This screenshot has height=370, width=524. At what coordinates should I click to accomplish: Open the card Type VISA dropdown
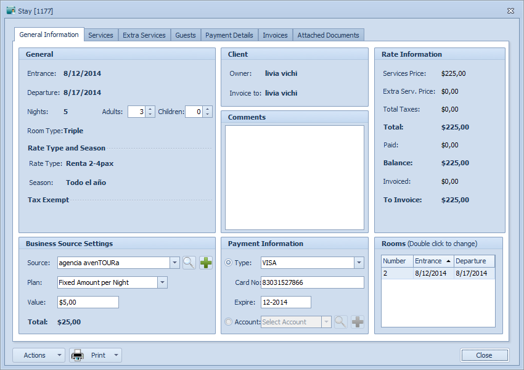coord(359,263)
